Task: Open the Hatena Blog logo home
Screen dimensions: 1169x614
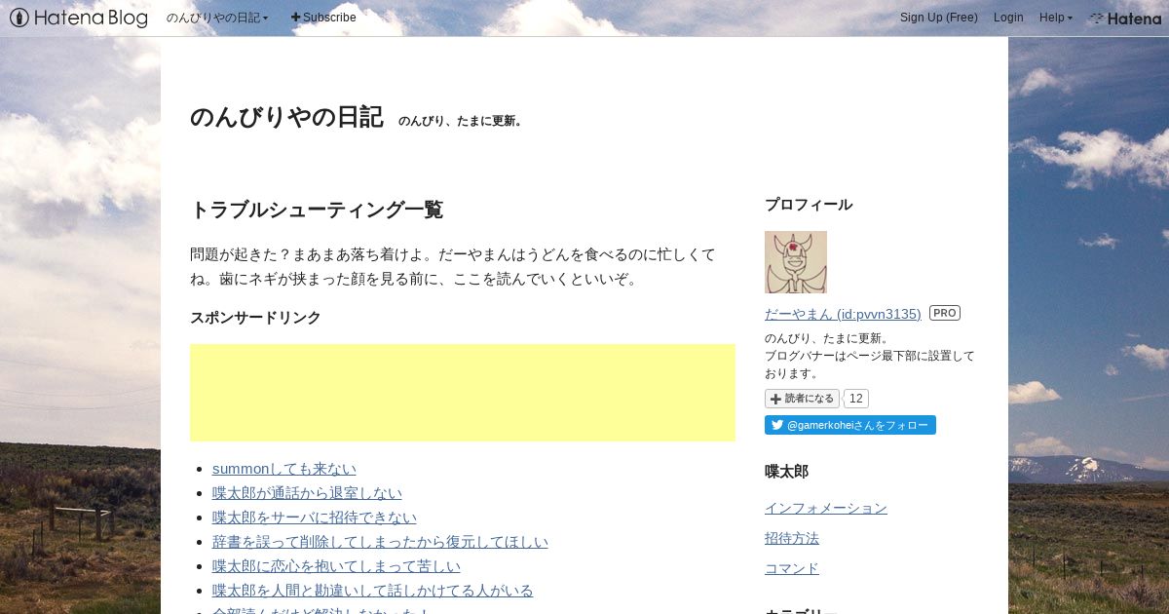Action: coord(79,18)
